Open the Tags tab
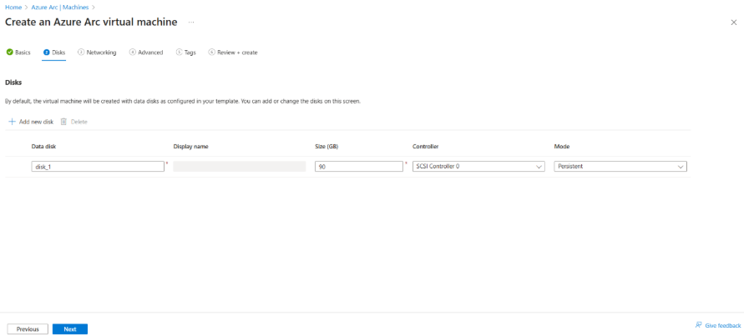 coord(186,53)
